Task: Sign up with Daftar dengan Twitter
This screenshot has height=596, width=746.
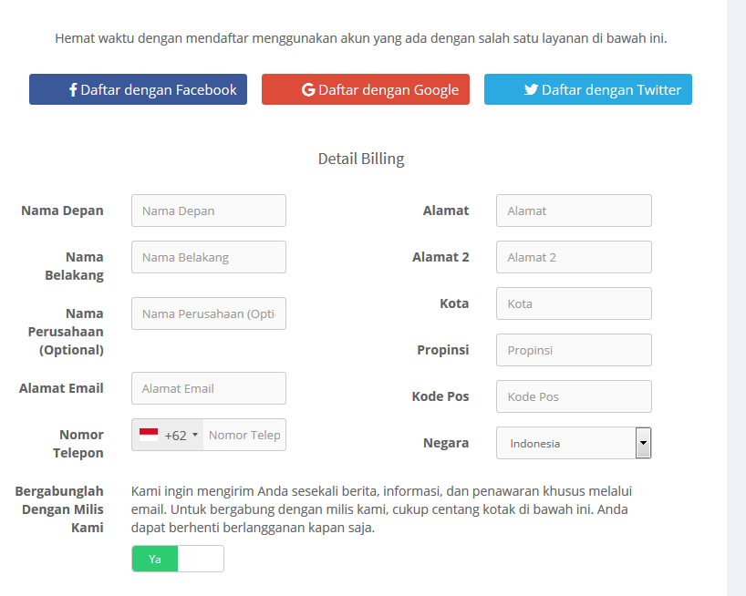Action: coord(588,89)
